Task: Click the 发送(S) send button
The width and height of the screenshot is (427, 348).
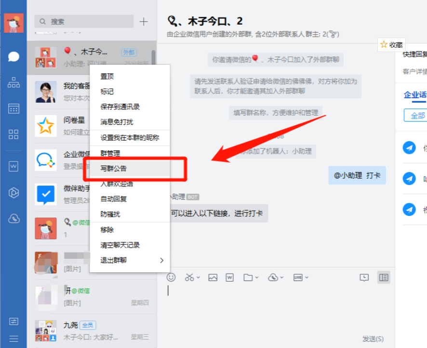Action: tap(373, 339)
